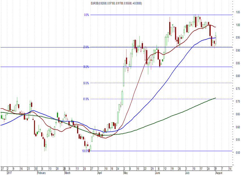Click the March month label

[x=67, y=173]
